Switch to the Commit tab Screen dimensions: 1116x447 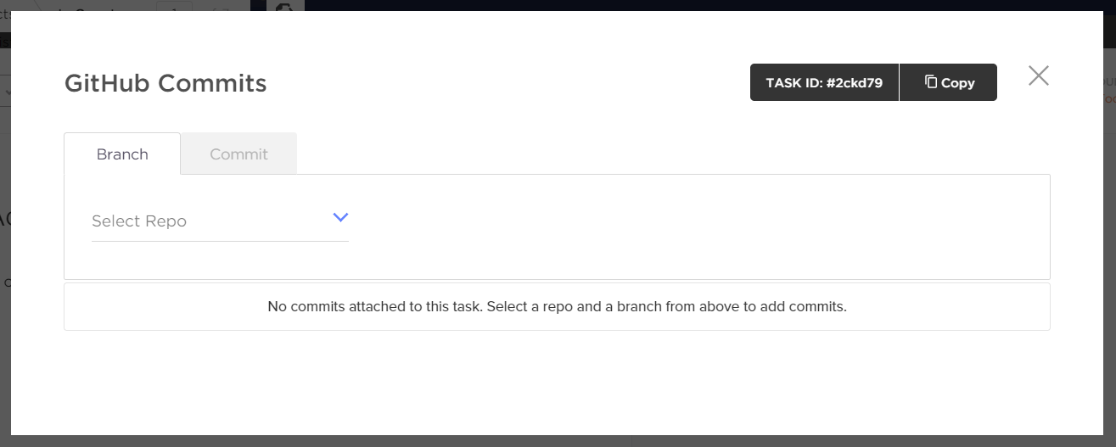[239, 154]
